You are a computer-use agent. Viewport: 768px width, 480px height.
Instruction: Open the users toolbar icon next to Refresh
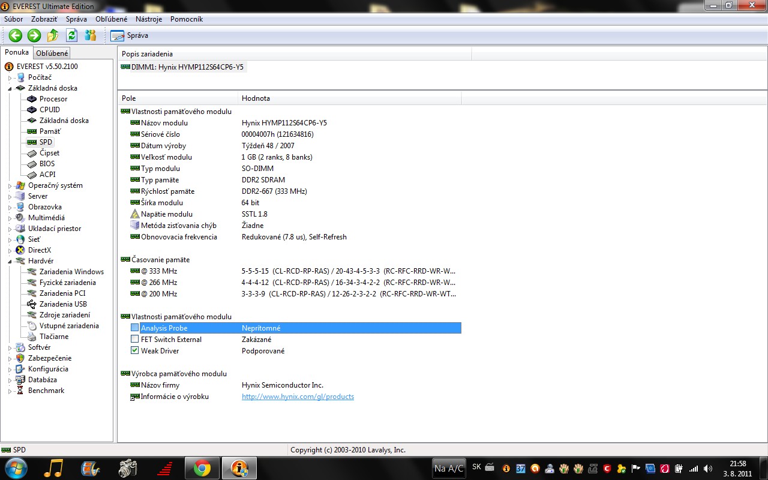[x=91, y=35]
